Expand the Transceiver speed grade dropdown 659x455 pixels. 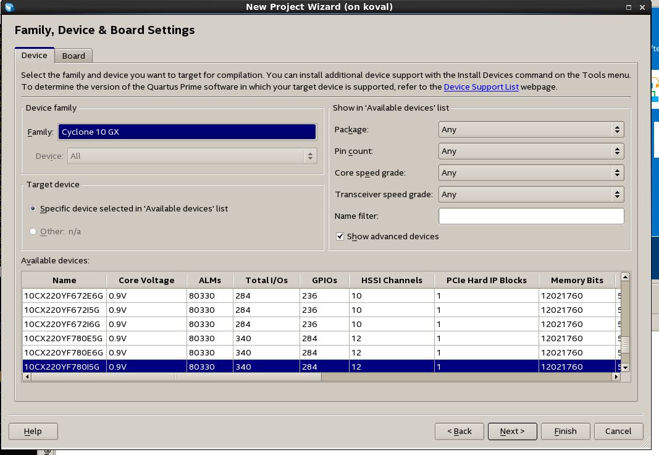tap(531, 194)
